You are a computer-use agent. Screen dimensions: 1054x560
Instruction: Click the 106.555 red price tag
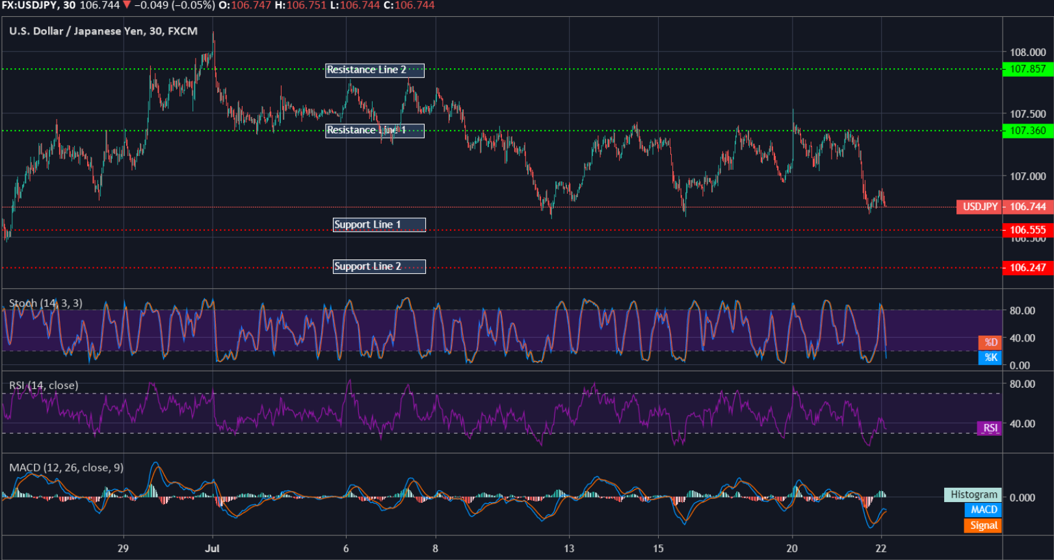pyautogui.click(x=1027, y=230)
